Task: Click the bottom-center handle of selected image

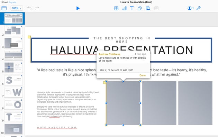Action: point(123,125)
